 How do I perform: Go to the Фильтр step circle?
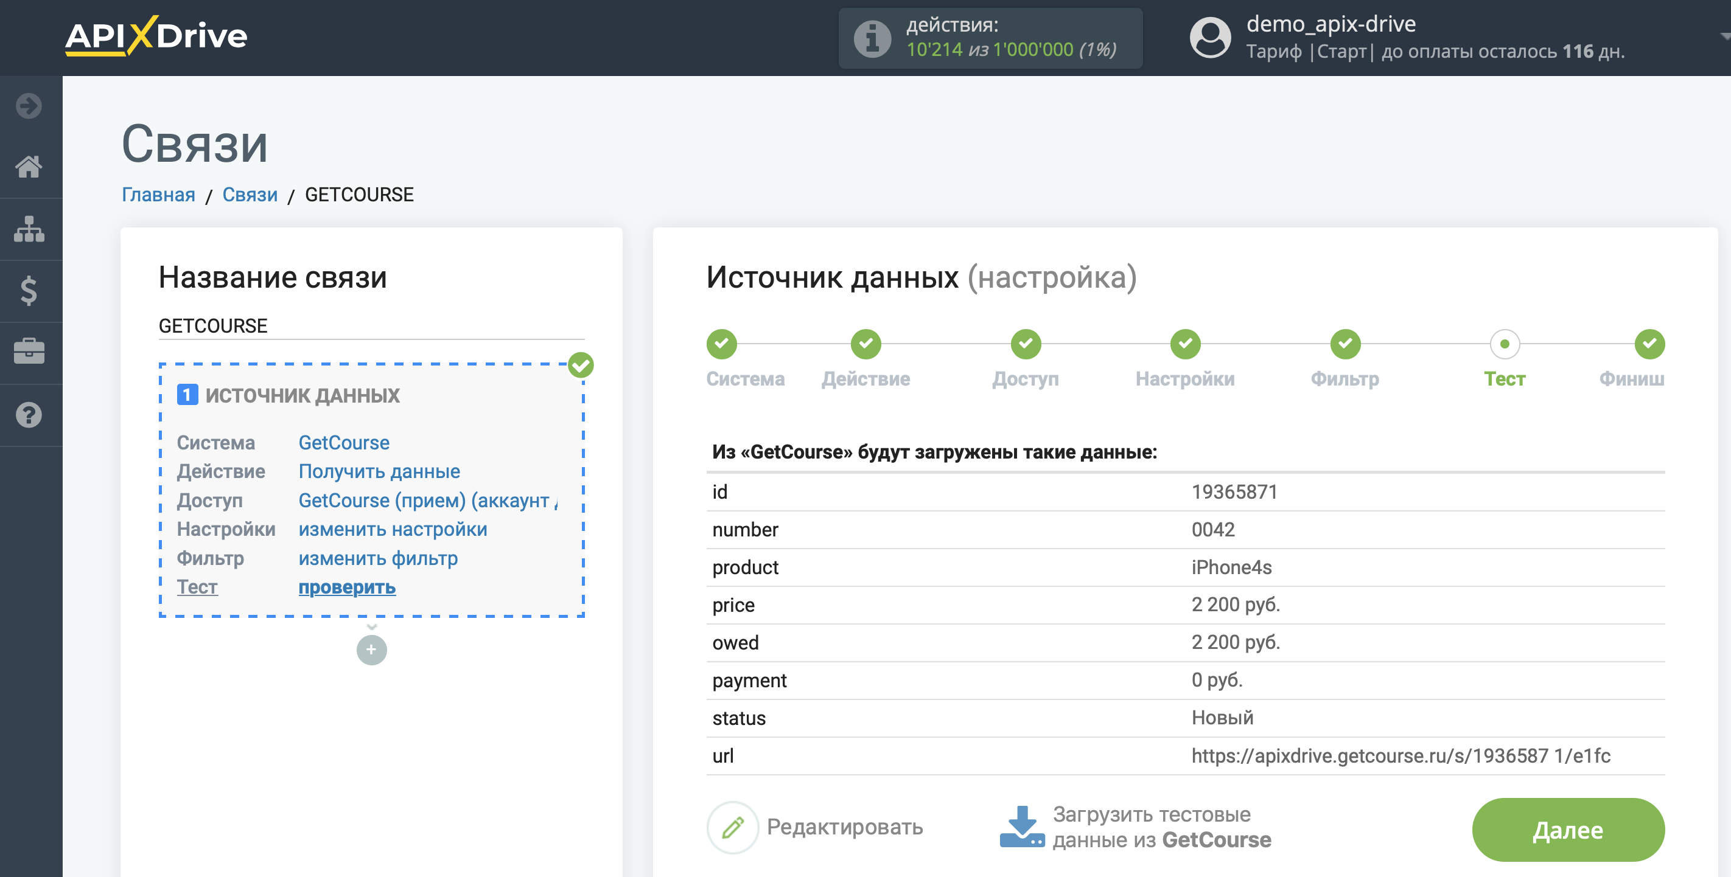click(1345, 344)
